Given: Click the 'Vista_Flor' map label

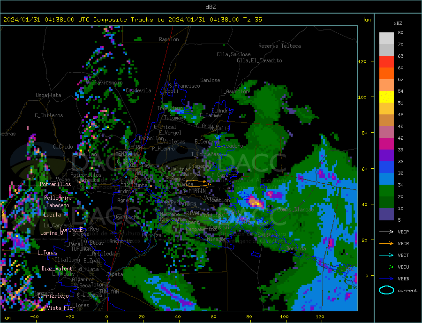Looking at the screenshot, I should [61, 308].
